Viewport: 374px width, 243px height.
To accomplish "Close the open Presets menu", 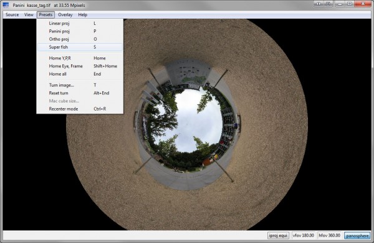I will (x=46, y=15).
